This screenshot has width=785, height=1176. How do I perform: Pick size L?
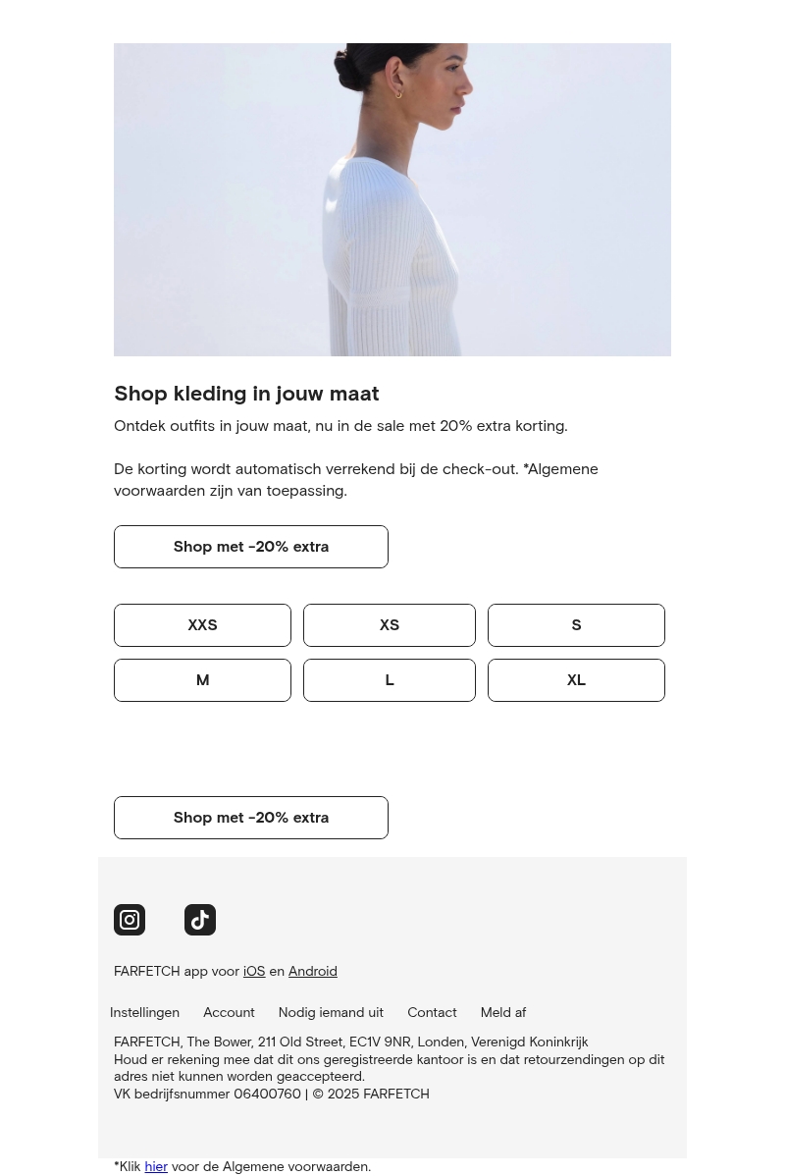click(390, 680)
